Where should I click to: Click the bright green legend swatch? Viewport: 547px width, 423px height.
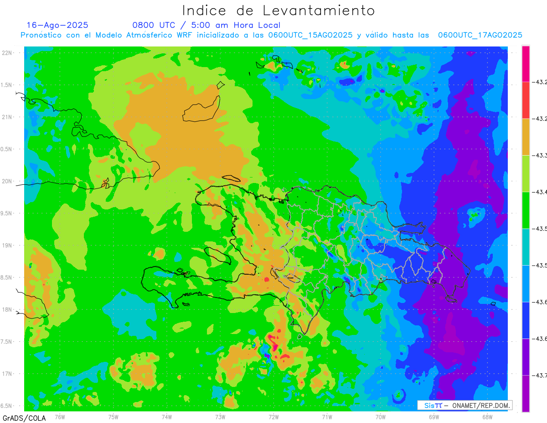(x=526, y=210)
